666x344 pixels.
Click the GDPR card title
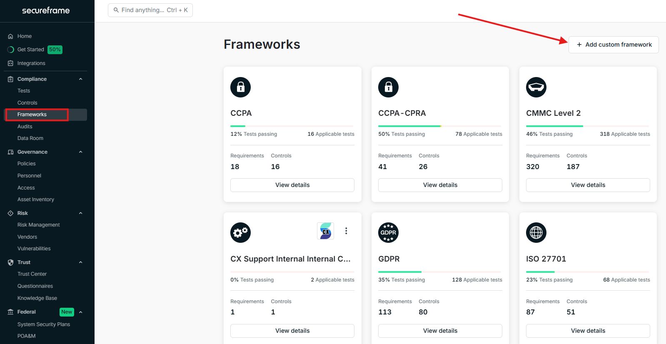click(389, 259)
